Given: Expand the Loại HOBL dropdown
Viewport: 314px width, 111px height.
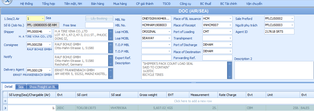Looking at the screenshot, I should coord(169,32).
